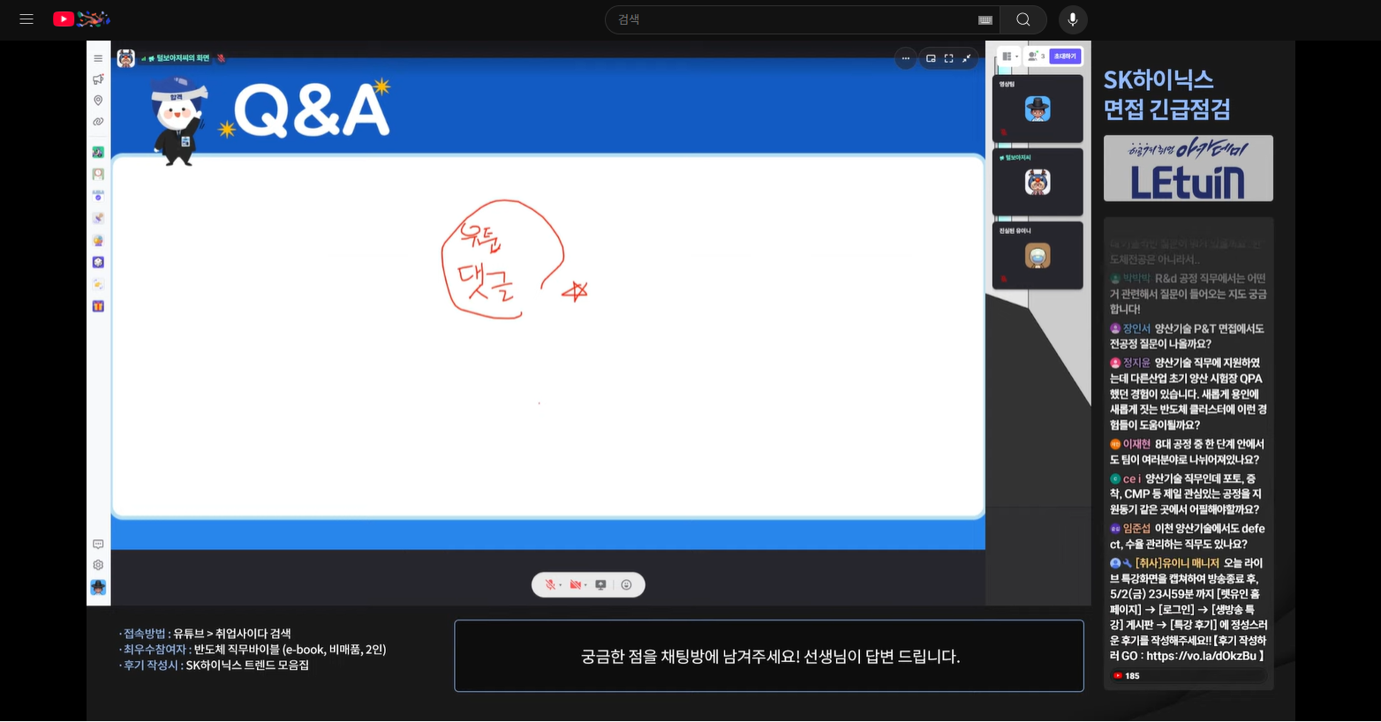Enter fullscreen mode for the shared screen

coord(948,58)
